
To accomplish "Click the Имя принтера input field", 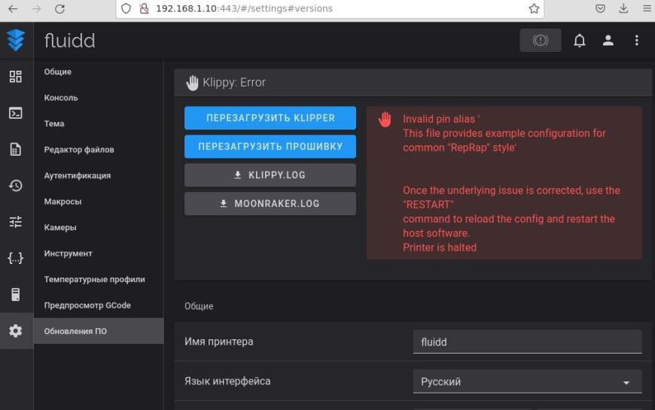I will [x=527, y=342].
